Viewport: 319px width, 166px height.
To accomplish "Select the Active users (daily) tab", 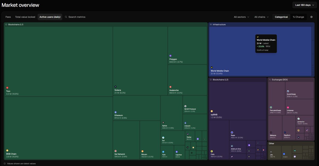I will (50, 17).
